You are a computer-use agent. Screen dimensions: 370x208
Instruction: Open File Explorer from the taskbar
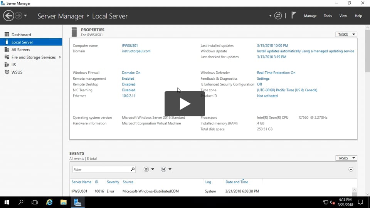(64, 202)
